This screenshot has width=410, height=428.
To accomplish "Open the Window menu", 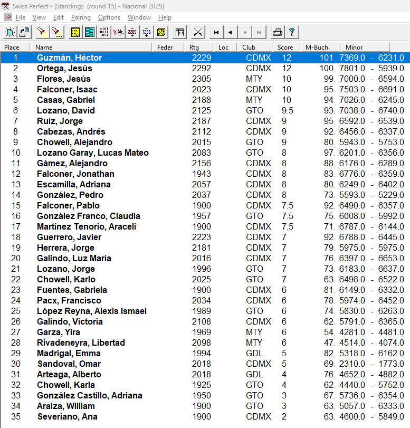I will (x=139, y=17).
